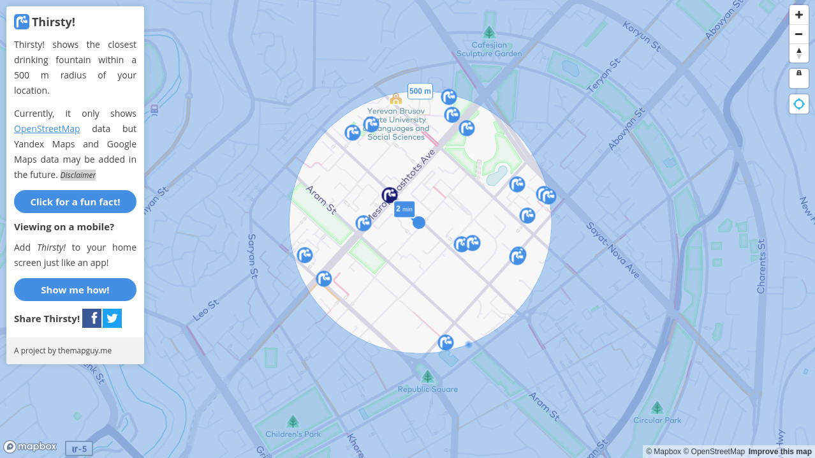The width and height of the screenshot is (815, 458).
Task: Zoom in on the map
Action: point(798,15)
